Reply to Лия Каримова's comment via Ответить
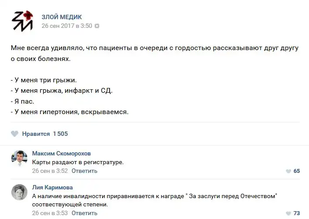This screenshot has width=309, height=219. point(84,213)
